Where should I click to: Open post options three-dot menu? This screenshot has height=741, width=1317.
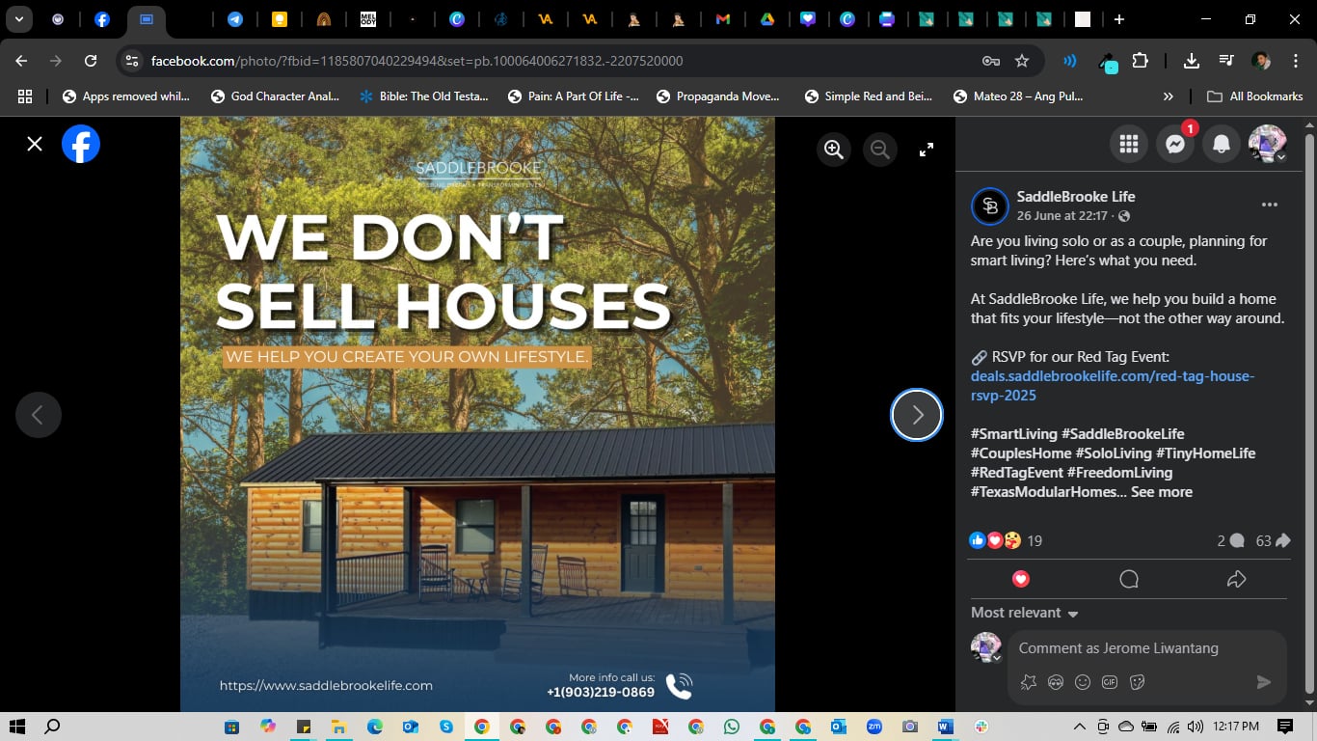coord(1270,205)
